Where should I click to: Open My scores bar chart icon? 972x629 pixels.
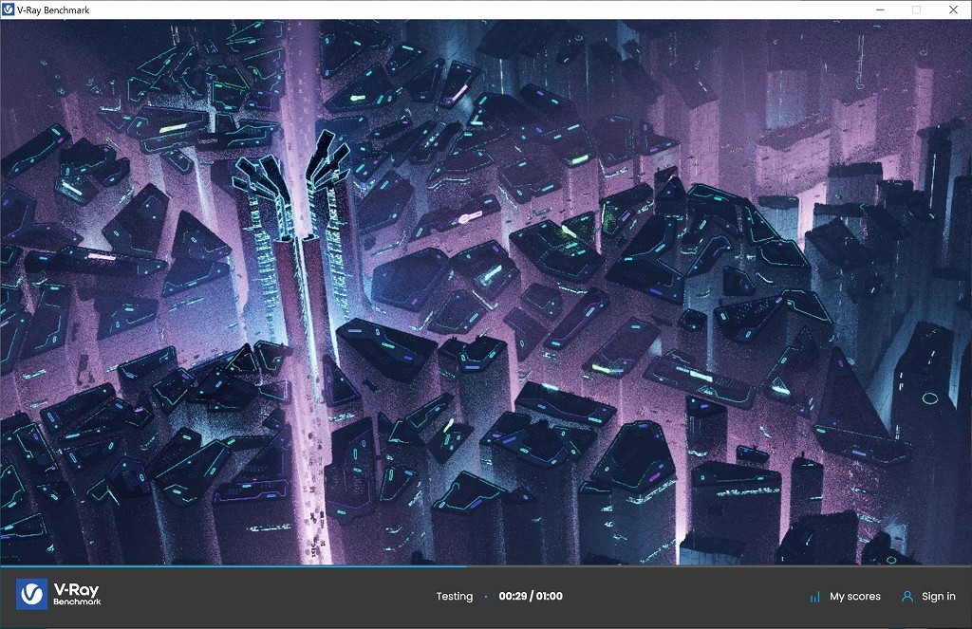(x=814, y=597)
